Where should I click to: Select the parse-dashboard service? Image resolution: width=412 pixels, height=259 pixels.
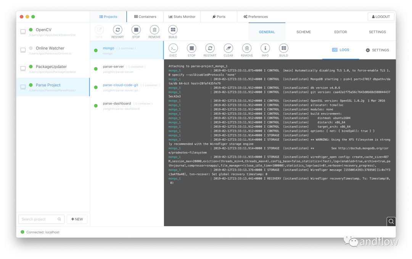[127, 105]
